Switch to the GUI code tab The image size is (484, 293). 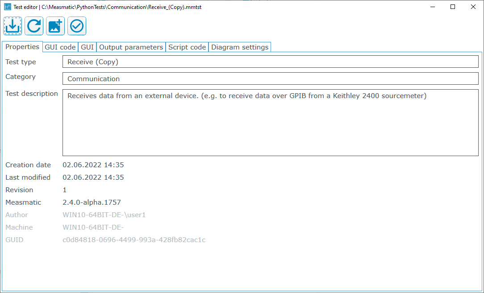(60, 47)
